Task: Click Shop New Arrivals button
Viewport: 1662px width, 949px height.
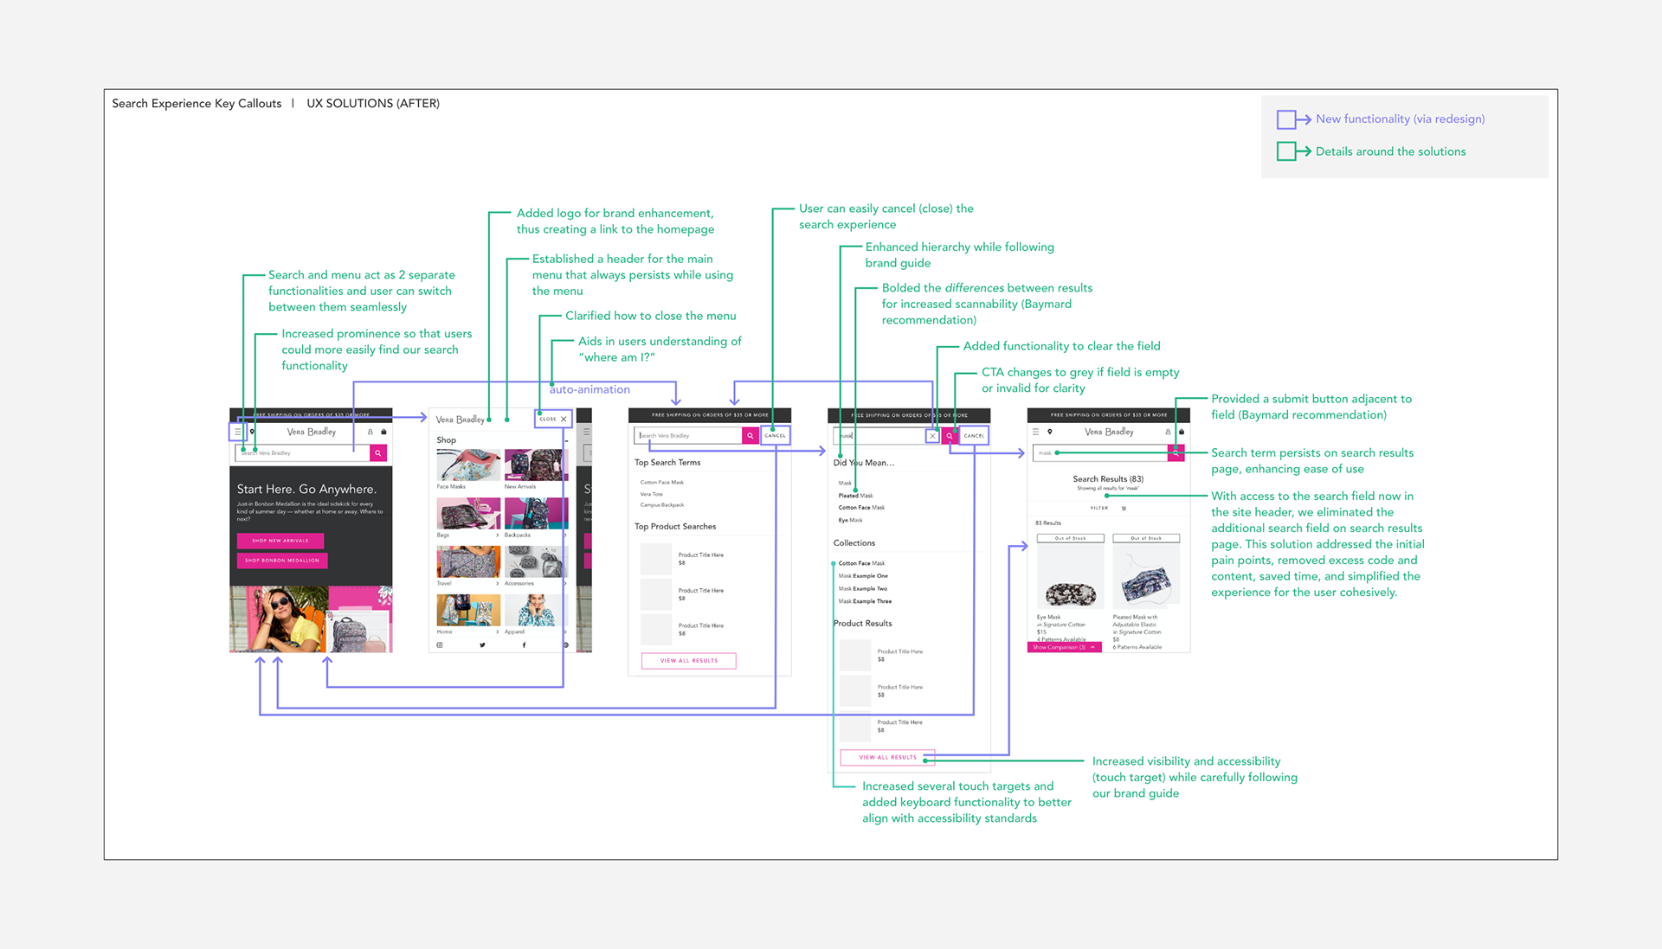Action: click(280, 541)
